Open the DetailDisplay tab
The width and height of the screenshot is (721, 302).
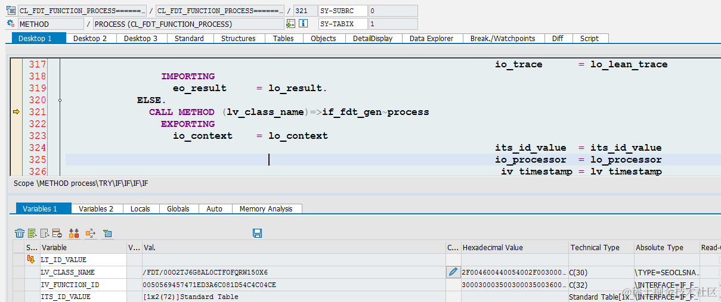click(x=373, y=38)
